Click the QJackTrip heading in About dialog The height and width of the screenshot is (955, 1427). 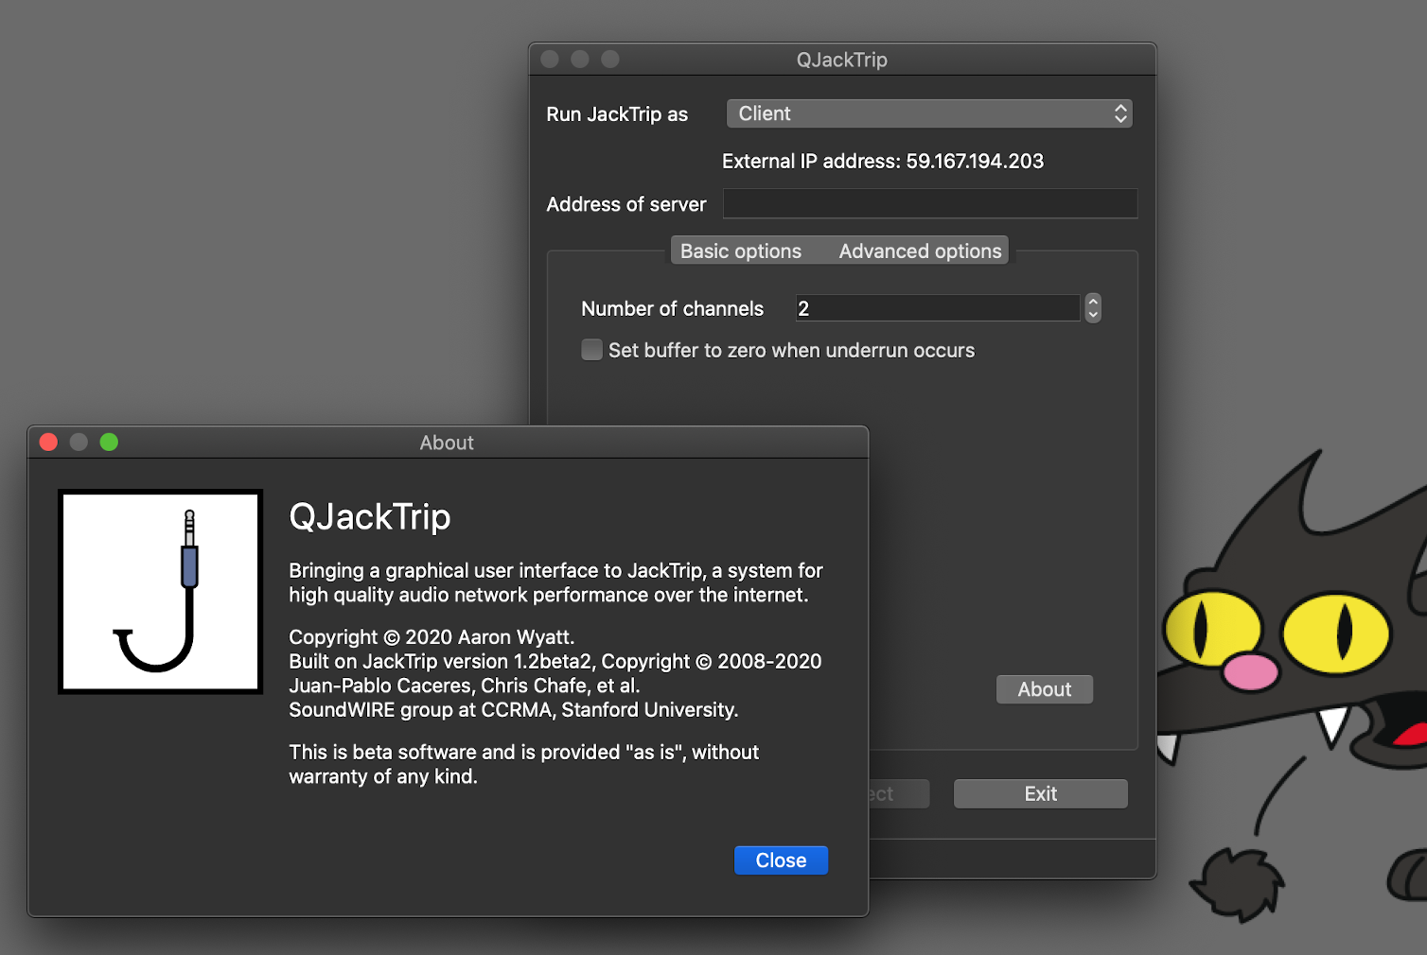[x=370, y=516]
